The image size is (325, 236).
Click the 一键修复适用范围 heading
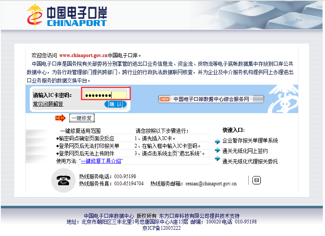click(80, 131)
